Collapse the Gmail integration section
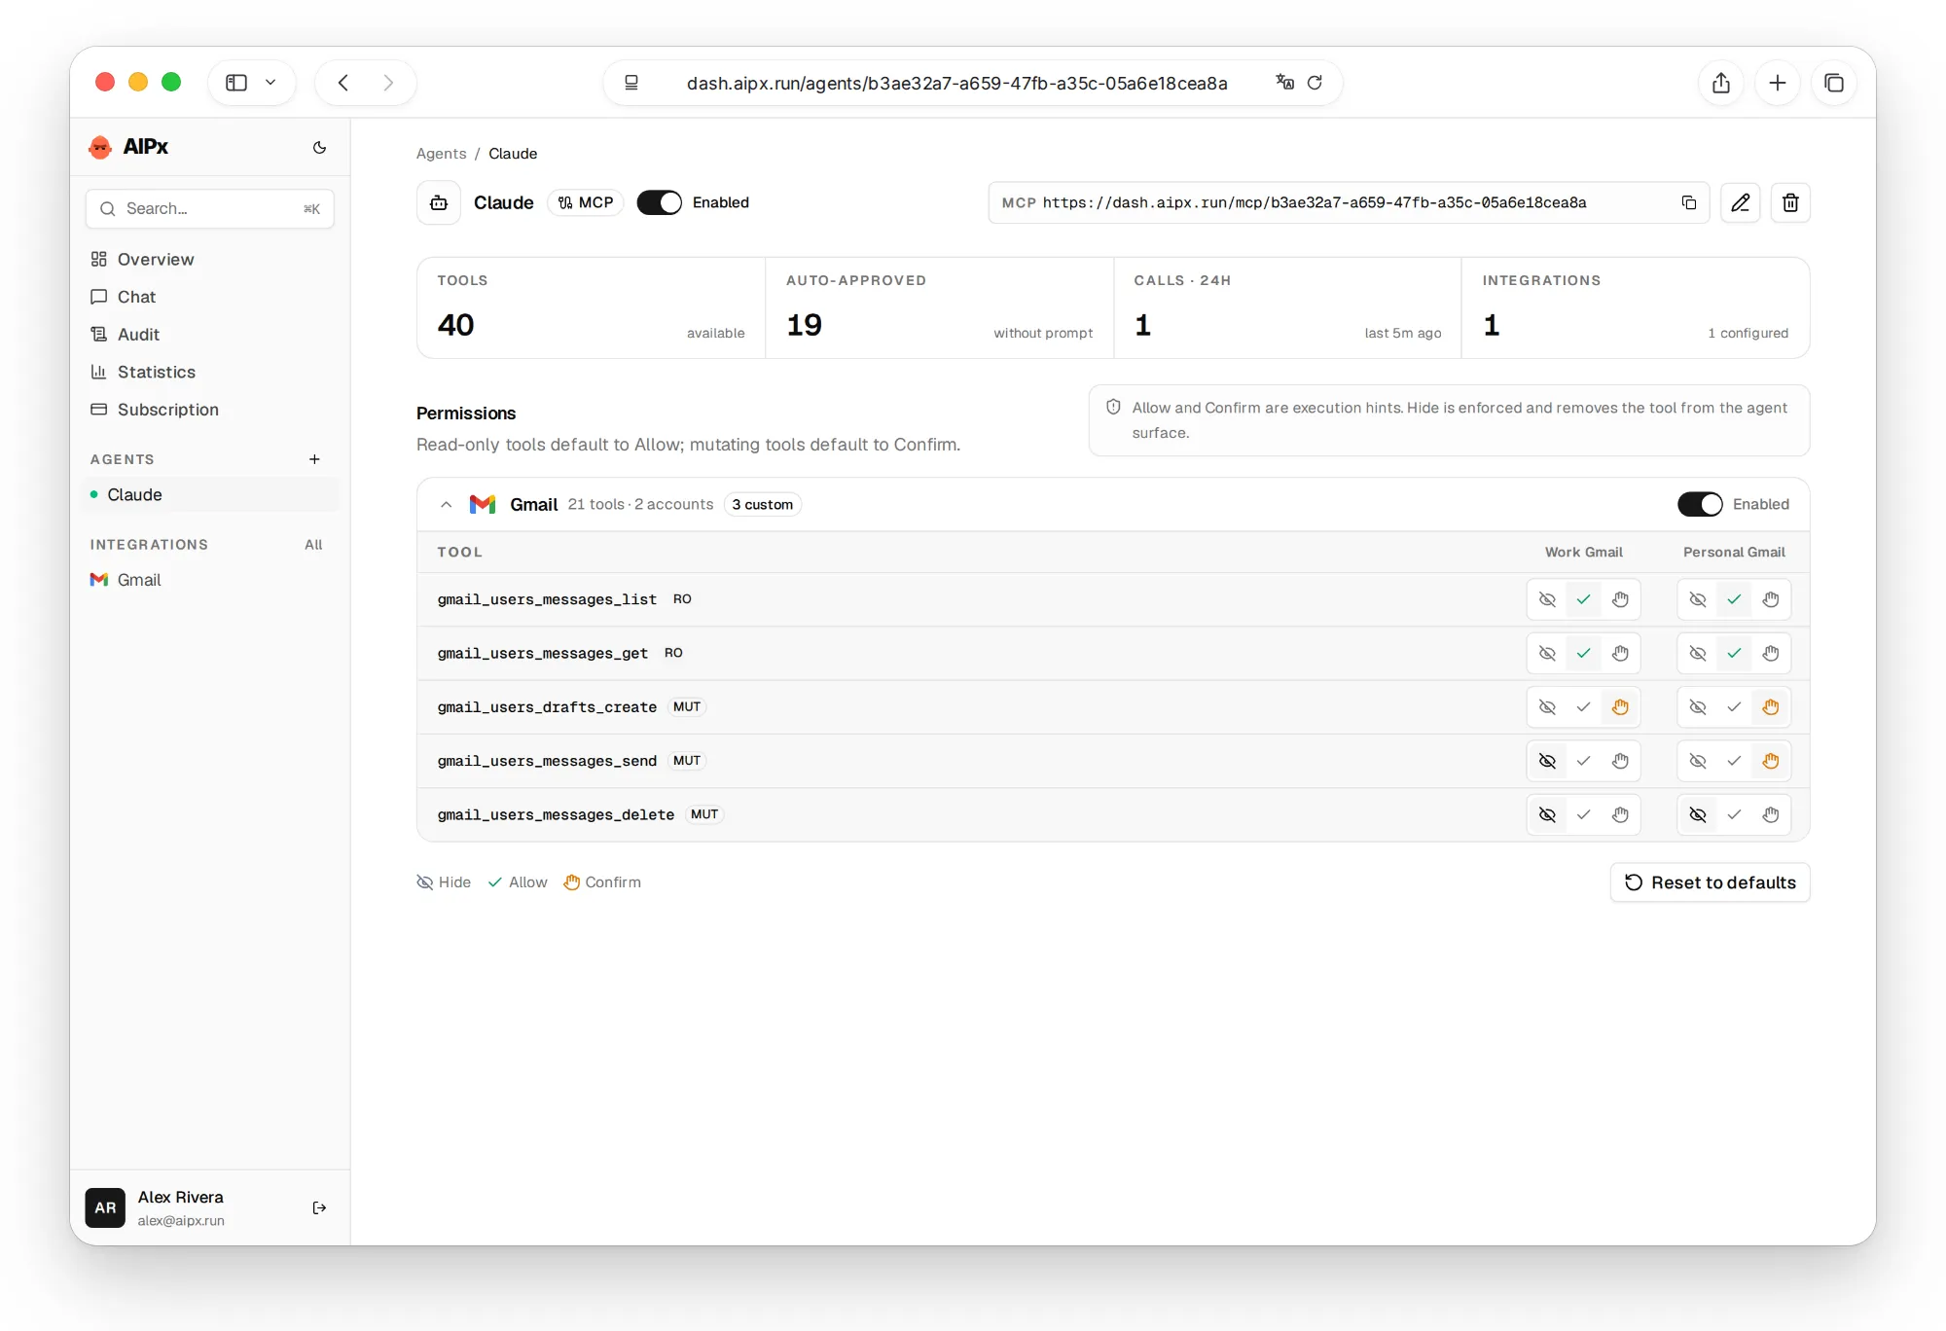 (x=446, y=504)
